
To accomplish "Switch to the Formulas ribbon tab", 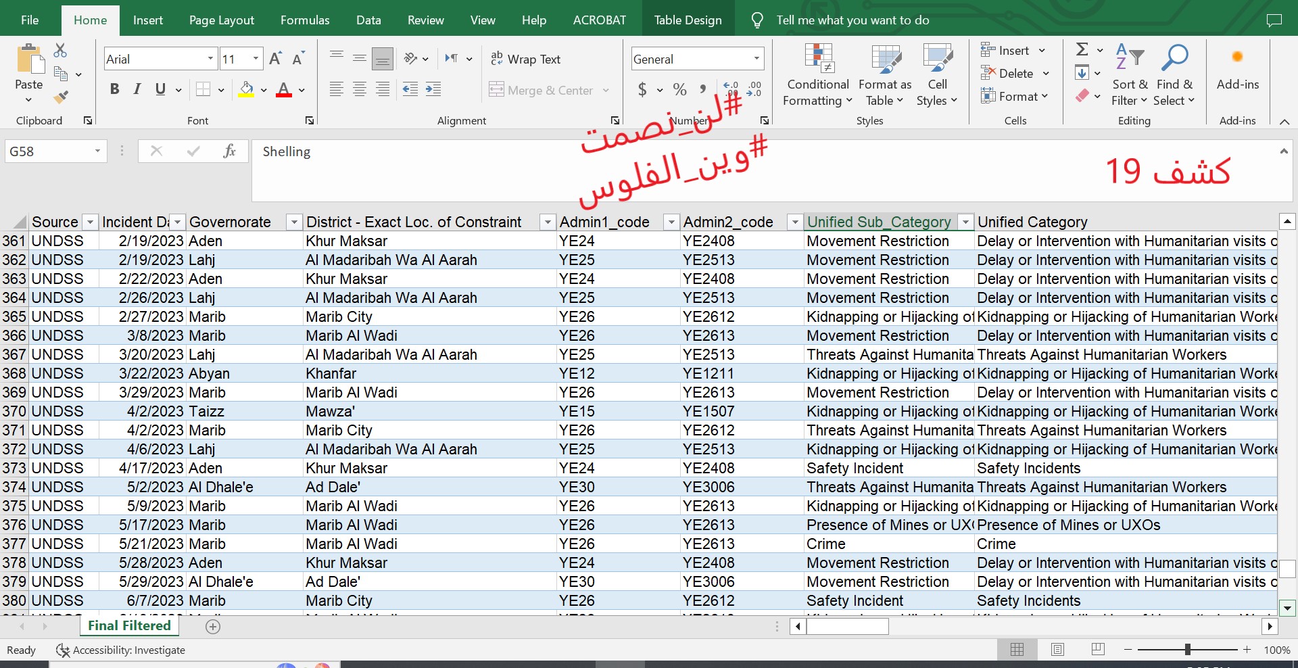I will tap(305, 20).
